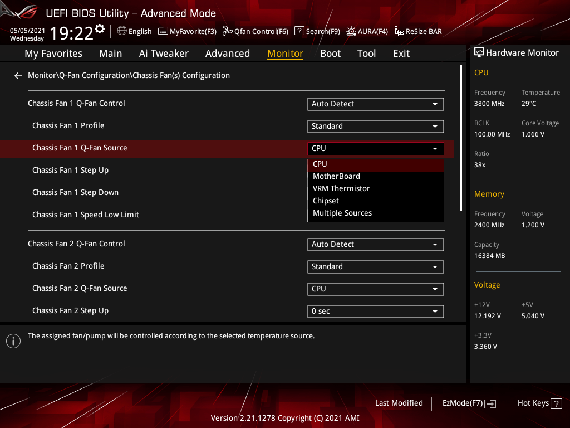Switch to Main tab
The image size is (570, 428).
tap(111, 53)
